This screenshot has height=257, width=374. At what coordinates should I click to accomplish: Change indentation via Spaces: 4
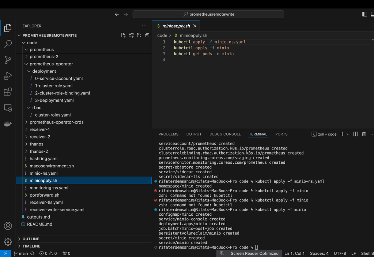point(319,253)
